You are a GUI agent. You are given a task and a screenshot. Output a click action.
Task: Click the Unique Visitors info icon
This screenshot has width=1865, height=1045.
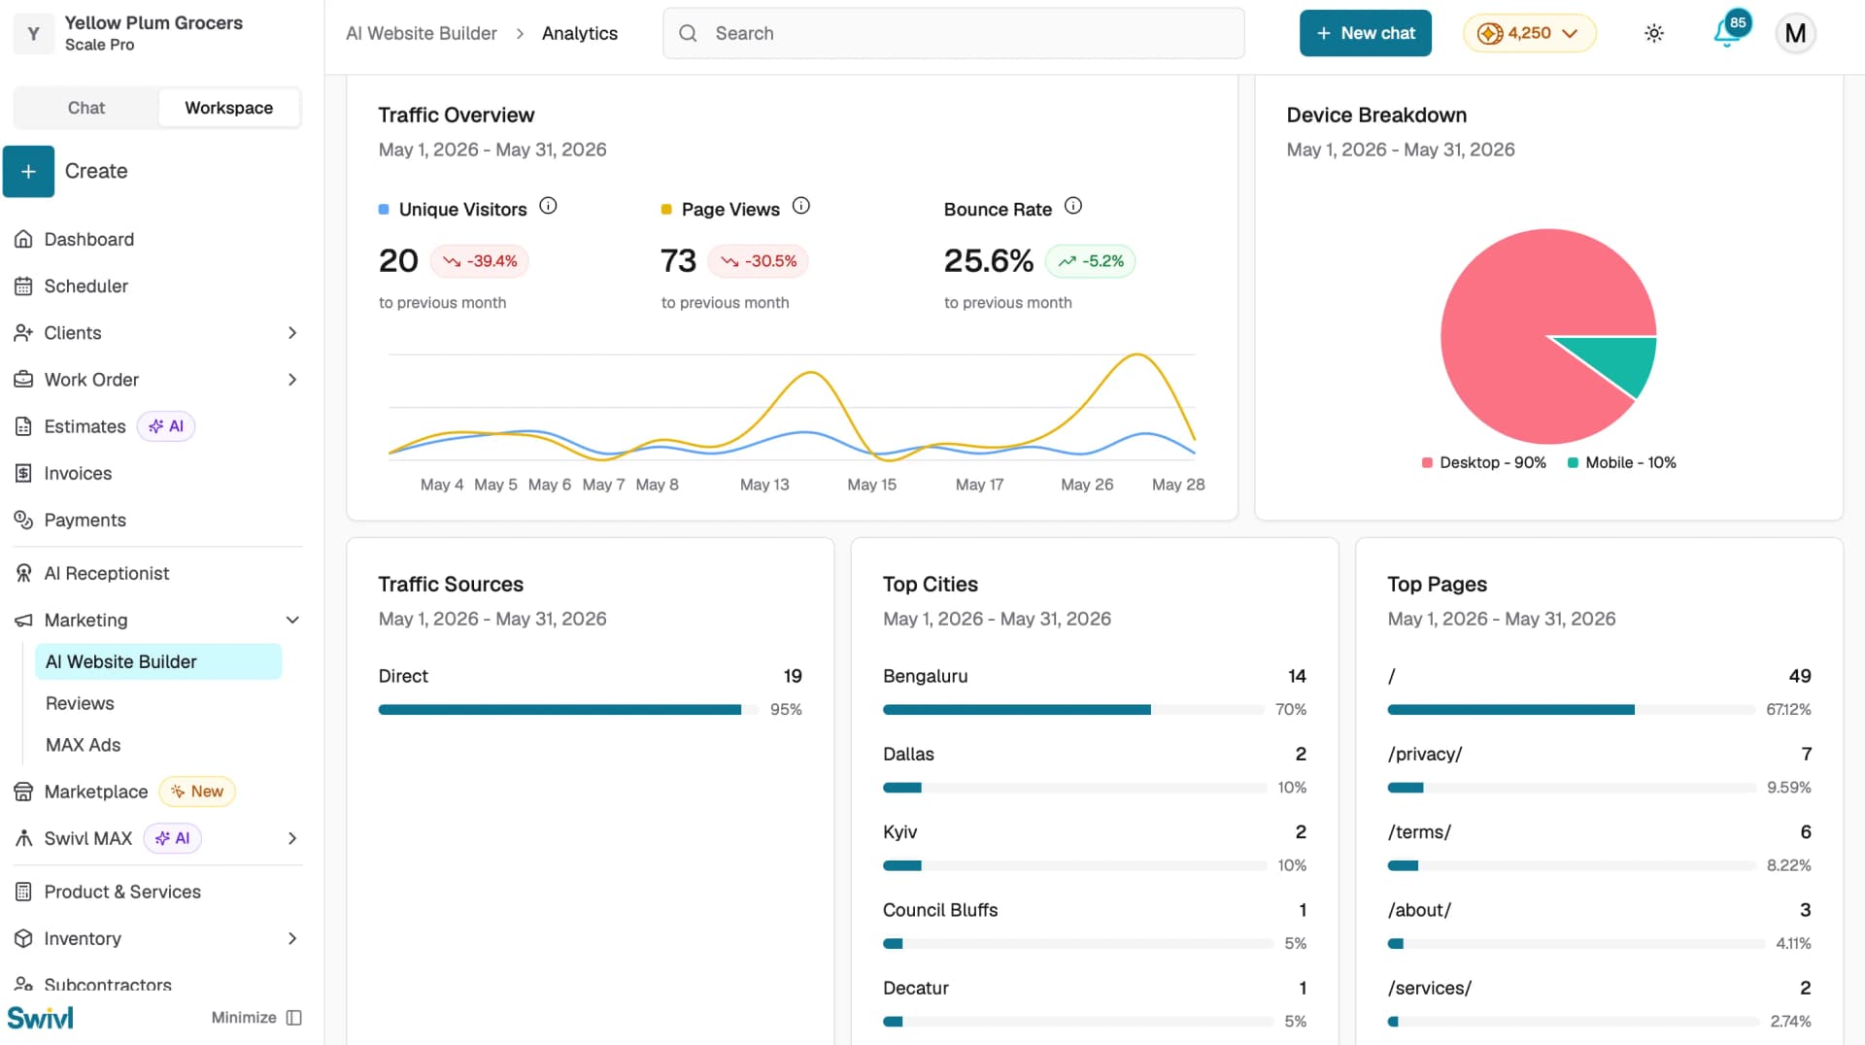pyautogui.click(x=548, y=206)
